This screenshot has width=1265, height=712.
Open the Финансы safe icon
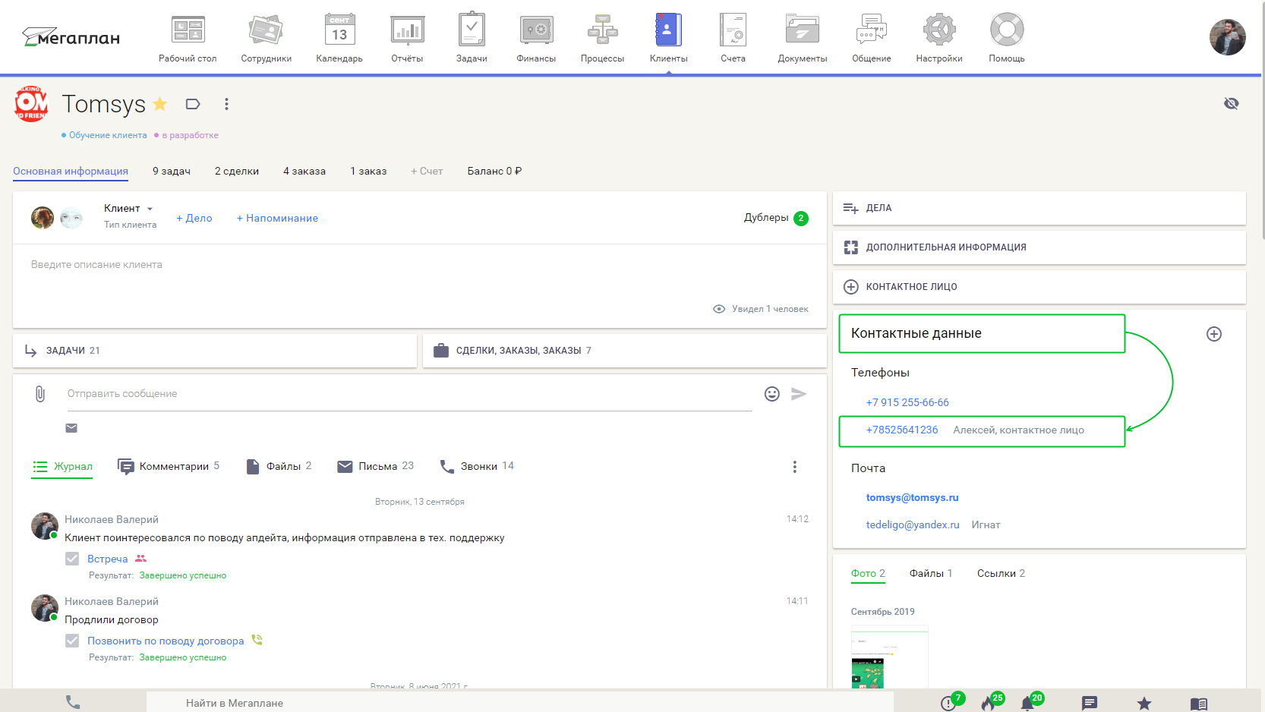point(536,30)
